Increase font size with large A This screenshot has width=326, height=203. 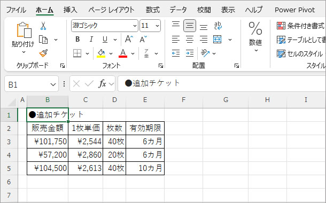tap(129, 39)
